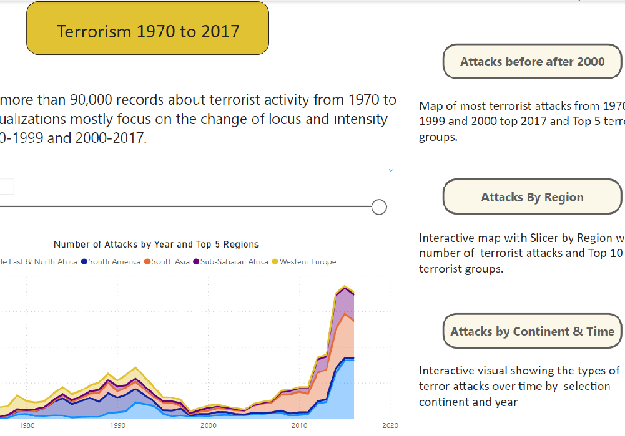Open the Attacks before after 2000 page

pyautogui.click(x=532, y=61)
